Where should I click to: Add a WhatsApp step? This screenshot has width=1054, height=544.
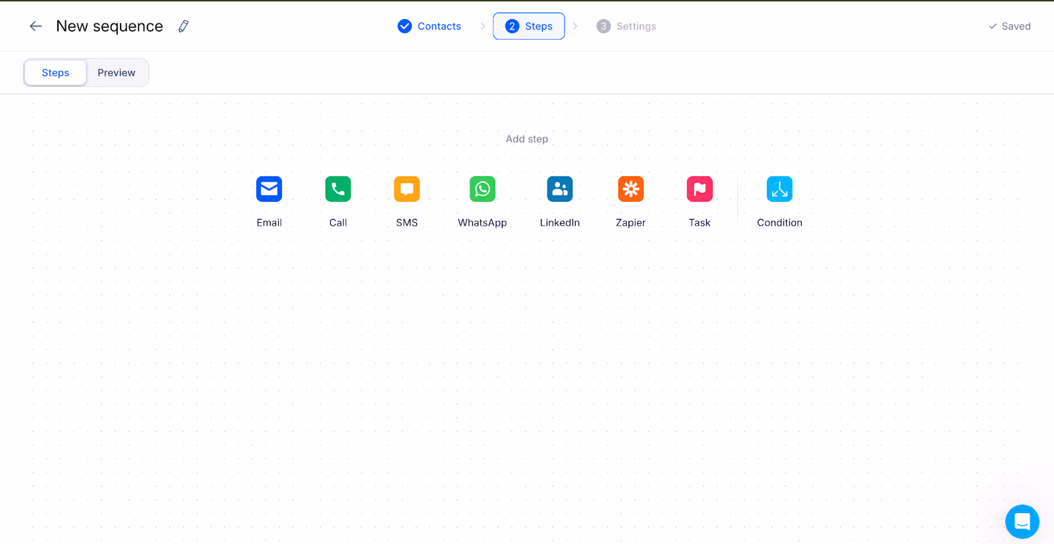482,189
